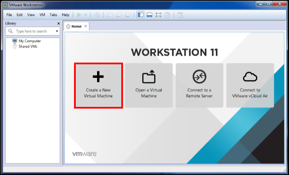Click the VMware Workstation title bar icon

pyautogui.click(x=6, y=5)
